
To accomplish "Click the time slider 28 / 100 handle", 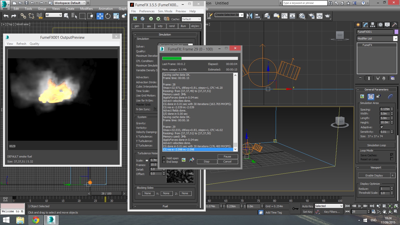I will tap(106, 193).
